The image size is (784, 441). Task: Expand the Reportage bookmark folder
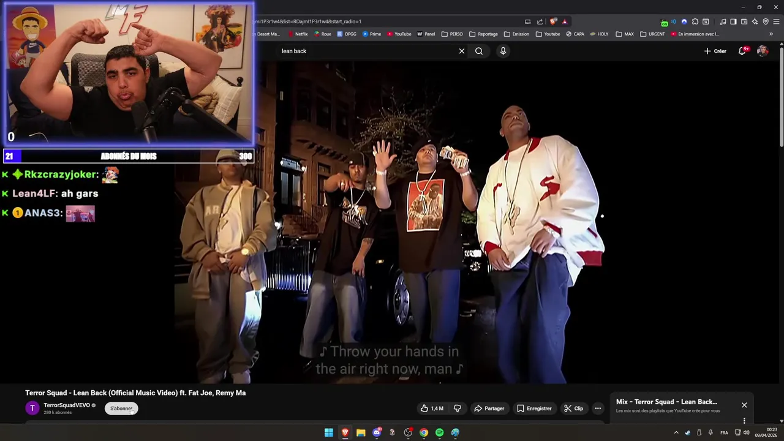pos(483,34)
